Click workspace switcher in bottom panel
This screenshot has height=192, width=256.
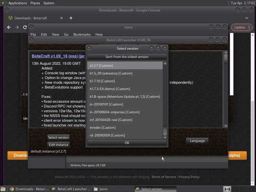coord(227,189)
